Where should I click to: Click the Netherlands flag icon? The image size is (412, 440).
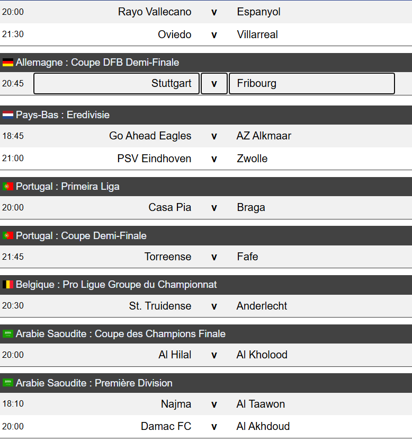point(8,115)
